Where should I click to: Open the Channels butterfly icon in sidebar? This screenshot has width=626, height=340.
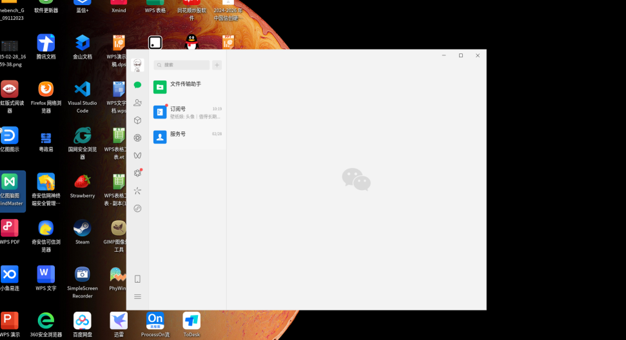click(x=137, y=155)
